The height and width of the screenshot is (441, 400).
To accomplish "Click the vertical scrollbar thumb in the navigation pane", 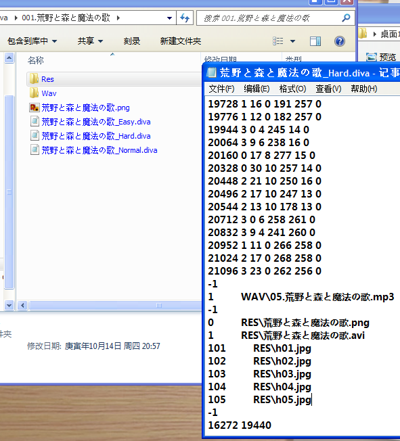I will coord(9,192).
